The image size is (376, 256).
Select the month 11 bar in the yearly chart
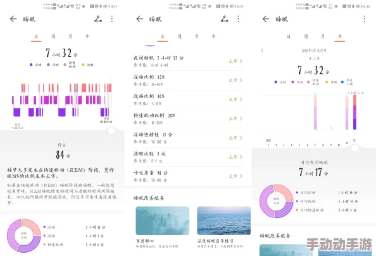click(347, 113)
